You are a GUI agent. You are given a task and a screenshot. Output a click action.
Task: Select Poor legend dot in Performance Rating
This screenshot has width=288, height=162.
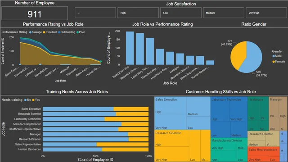coord(77,32)
